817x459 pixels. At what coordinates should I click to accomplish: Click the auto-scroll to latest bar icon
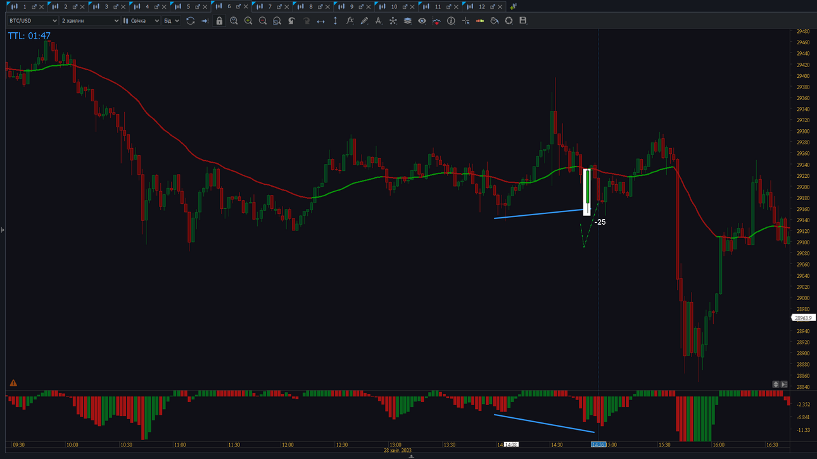(205, 21)
